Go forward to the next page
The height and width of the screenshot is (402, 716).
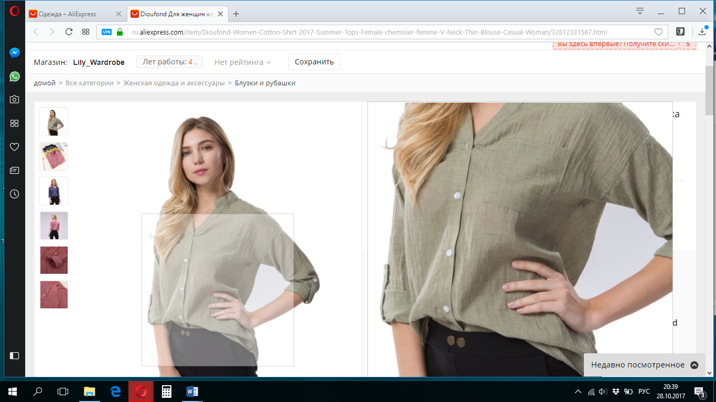[x=52, y=32]
